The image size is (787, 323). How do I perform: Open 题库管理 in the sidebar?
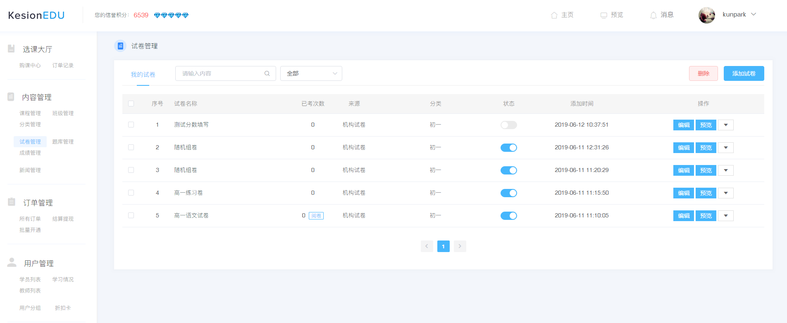[x=63, y=141]
